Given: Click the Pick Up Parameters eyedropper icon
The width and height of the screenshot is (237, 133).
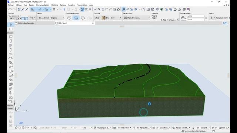Looking at the screenshot, I should (x=23, y=9).
